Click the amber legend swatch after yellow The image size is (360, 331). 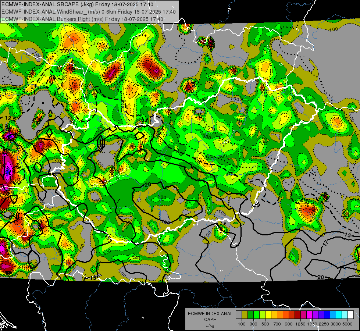pyautogui.click(x=274, y=315)
